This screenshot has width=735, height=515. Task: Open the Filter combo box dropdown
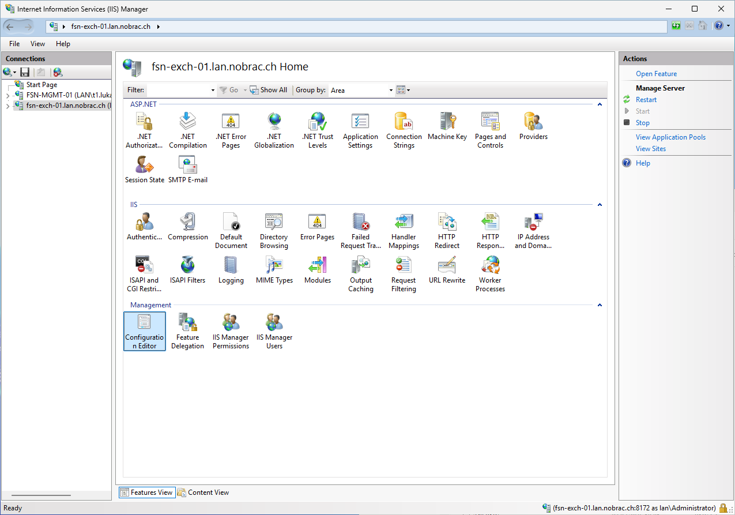[x=213, y=90]
